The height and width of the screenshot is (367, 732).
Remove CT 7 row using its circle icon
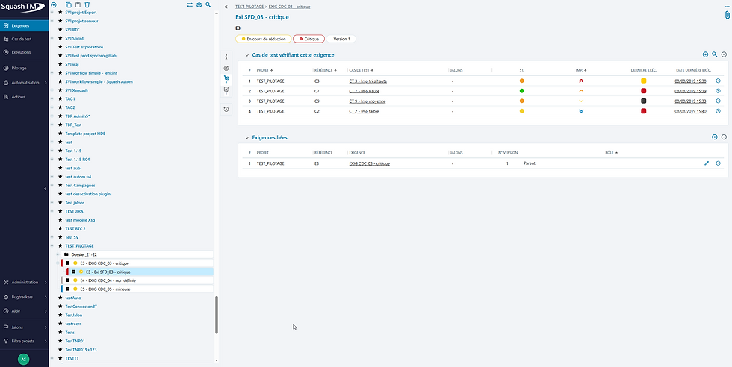tap(718, 91)
